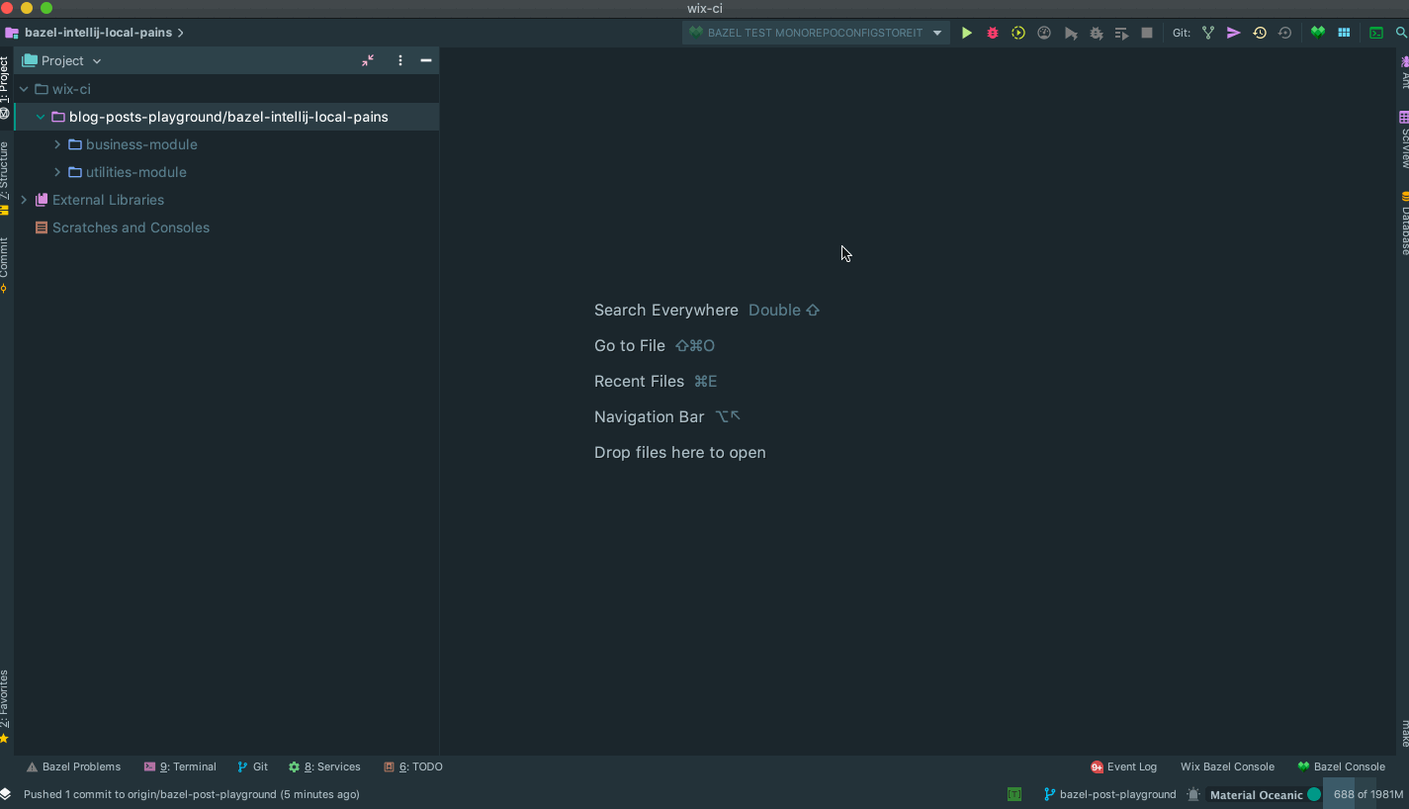Click green Bazel sync heart icon

(x=1317, y=33)
